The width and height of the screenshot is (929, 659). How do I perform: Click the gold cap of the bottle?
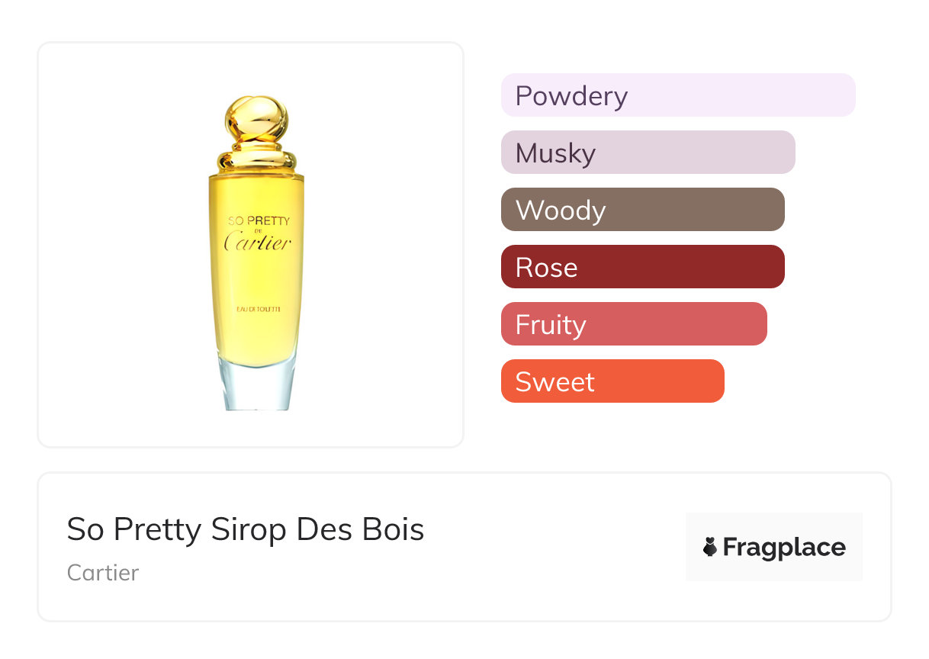click(258, 122)
